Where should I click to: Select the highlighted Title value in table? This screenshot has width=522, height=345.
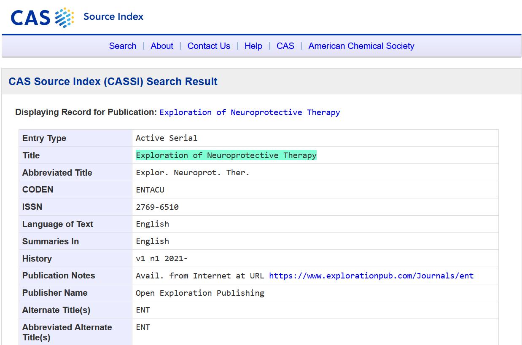[x=226, y=155]
